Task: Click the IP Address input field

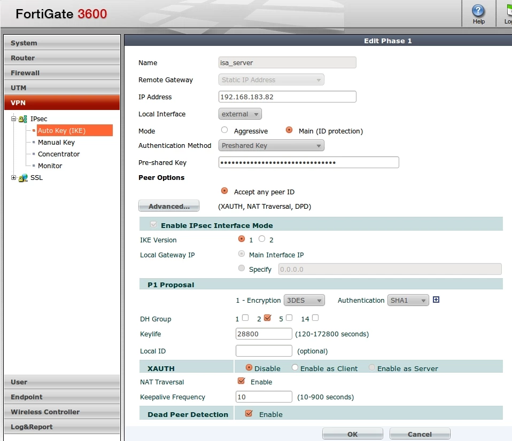Action: (288, 97)
